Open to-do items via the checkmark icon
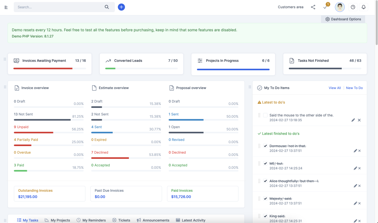 pyautogui.click(x=325, y=7)
